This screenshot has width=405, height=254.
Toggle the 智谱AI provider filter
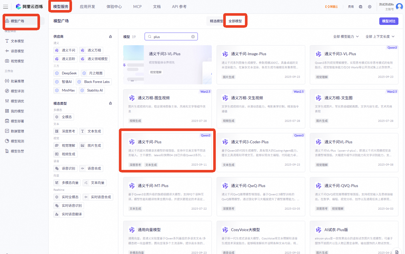[x=64, y=82]
